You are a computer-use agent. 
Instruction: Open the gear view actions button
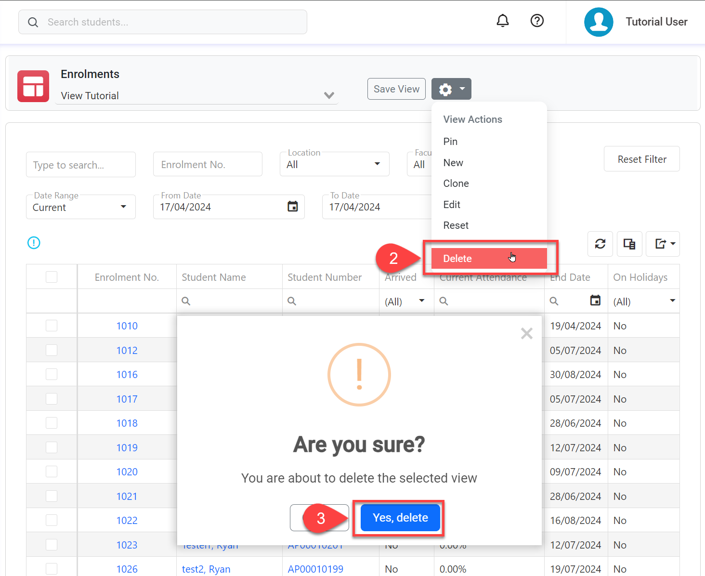(451, 89)
